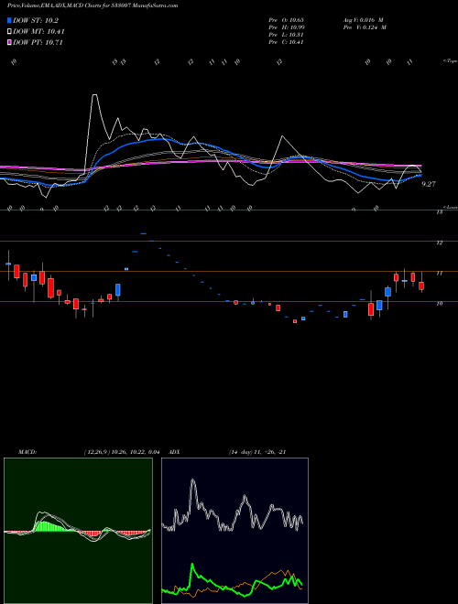
Task: Click the 9.27 price label on EMA chart
Action: (x=429, y=184)
